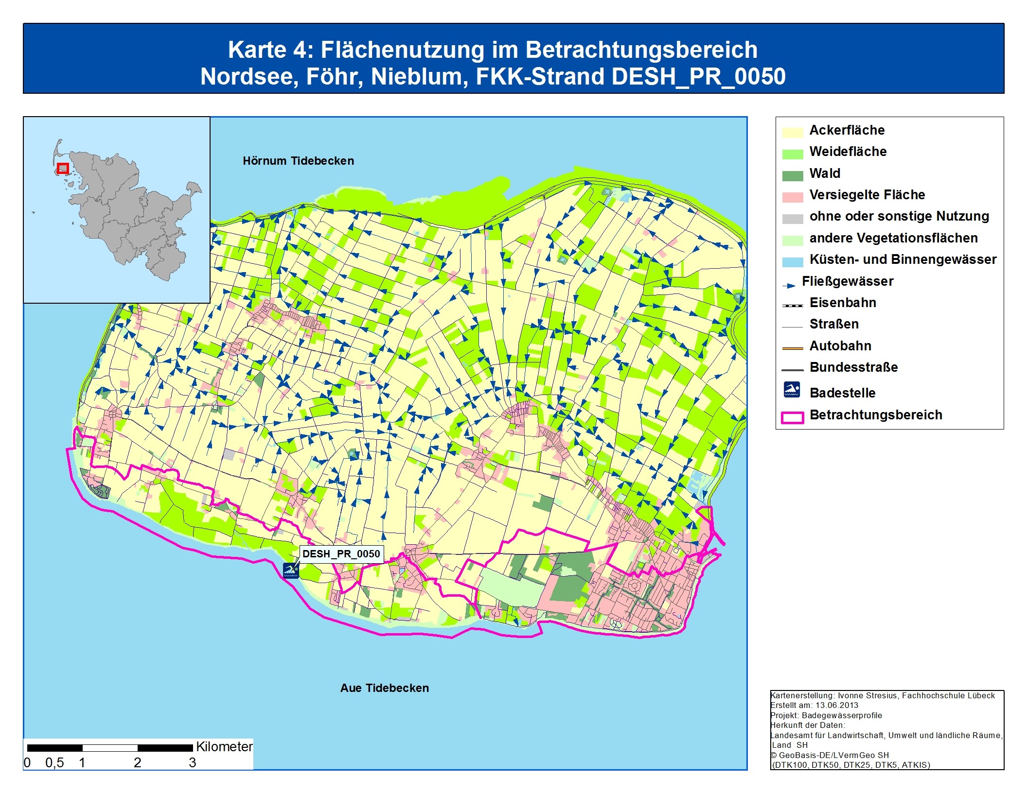Click the Ackerfläche yellow swatch
1027x793 pixels.
point(793,133)
